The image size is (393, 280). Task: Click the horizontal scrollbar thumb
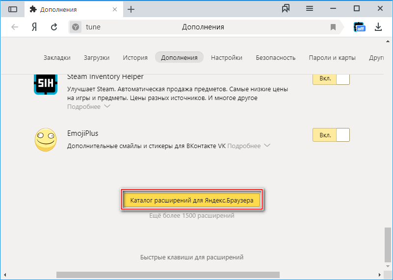point(168,275)
